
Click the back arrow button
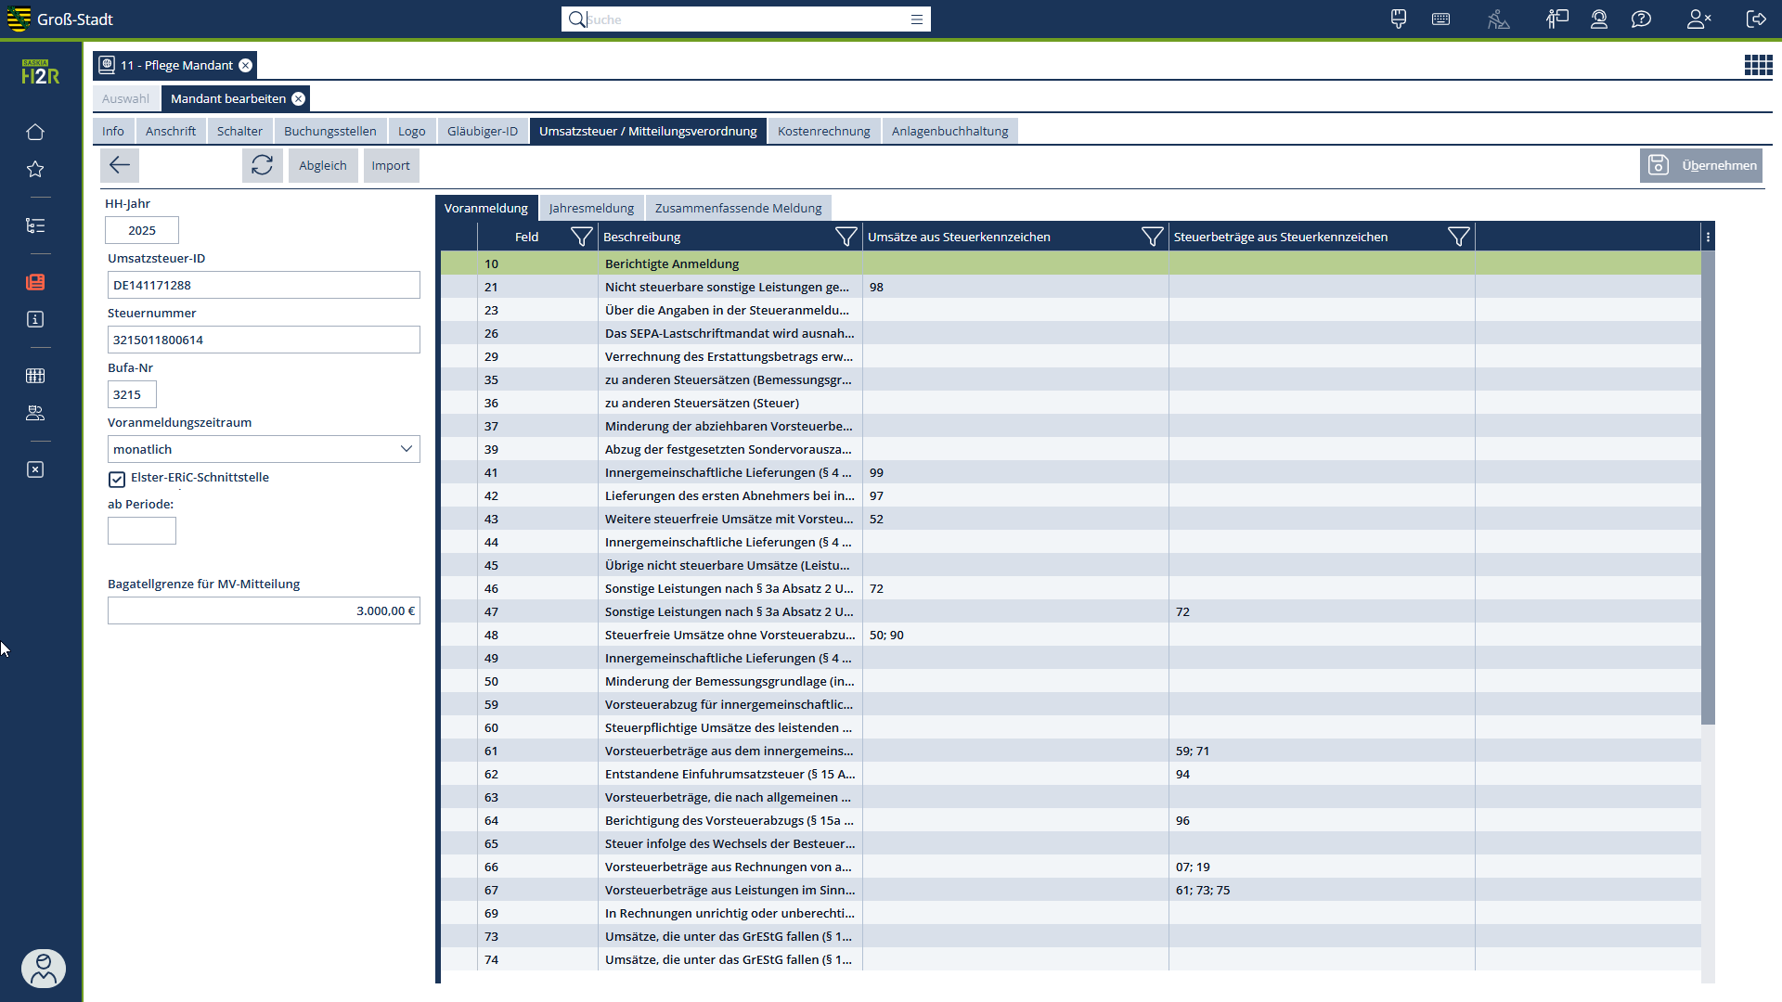click(x=120, y=165)
